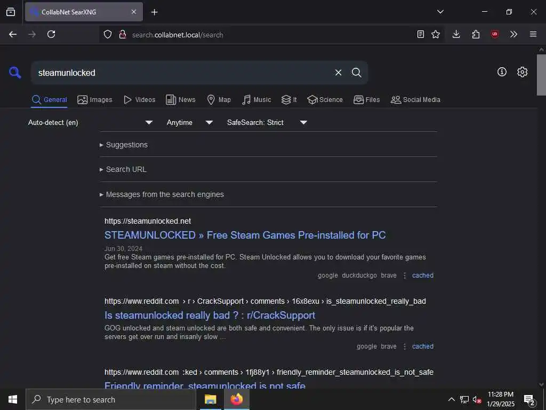Screen dimensions: 546x410
Task: Switch to Science search tab
Action: tap(325, 100)
